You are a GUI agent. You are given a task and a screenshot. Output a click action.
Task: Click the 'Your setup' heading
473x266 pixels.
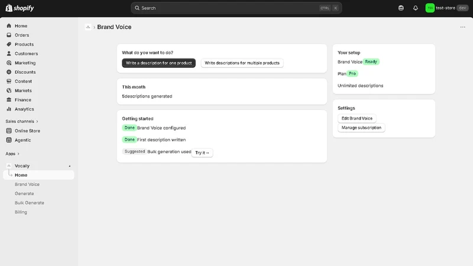tap(349, 53)
